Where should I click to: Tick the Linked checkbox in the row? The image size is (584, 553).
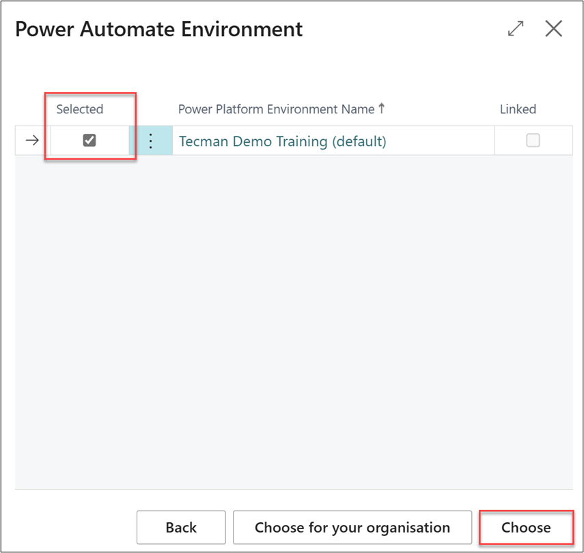tap(533, 141)
